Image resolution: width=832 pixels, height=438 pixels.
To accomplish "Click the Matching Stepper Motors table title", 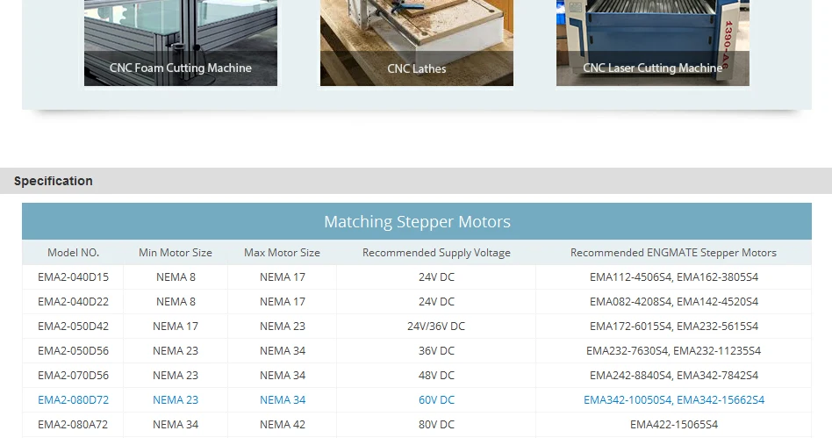I will click(x=417, y=221).
